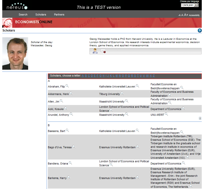The image size is (204, 189).
Task: Search magnifier next to Allen, Jim
Action: (61, 101)
